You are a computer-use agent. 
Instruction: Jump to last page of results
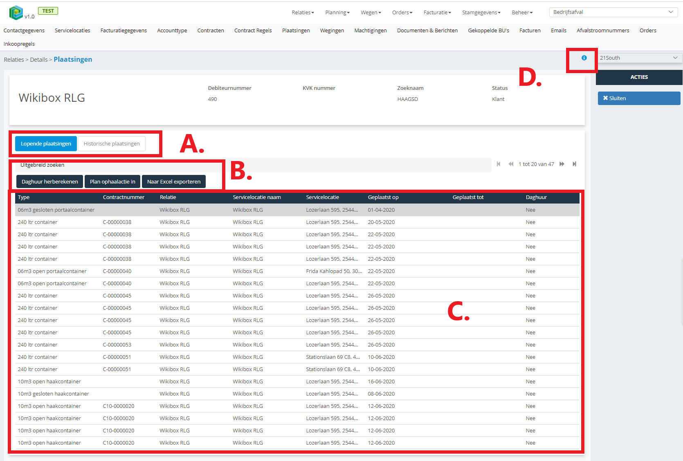click(x=574, y=164)
